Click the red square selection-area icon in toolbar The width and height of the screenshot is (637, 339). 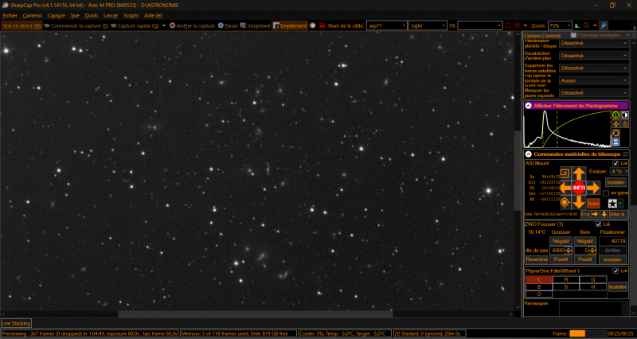508,25
